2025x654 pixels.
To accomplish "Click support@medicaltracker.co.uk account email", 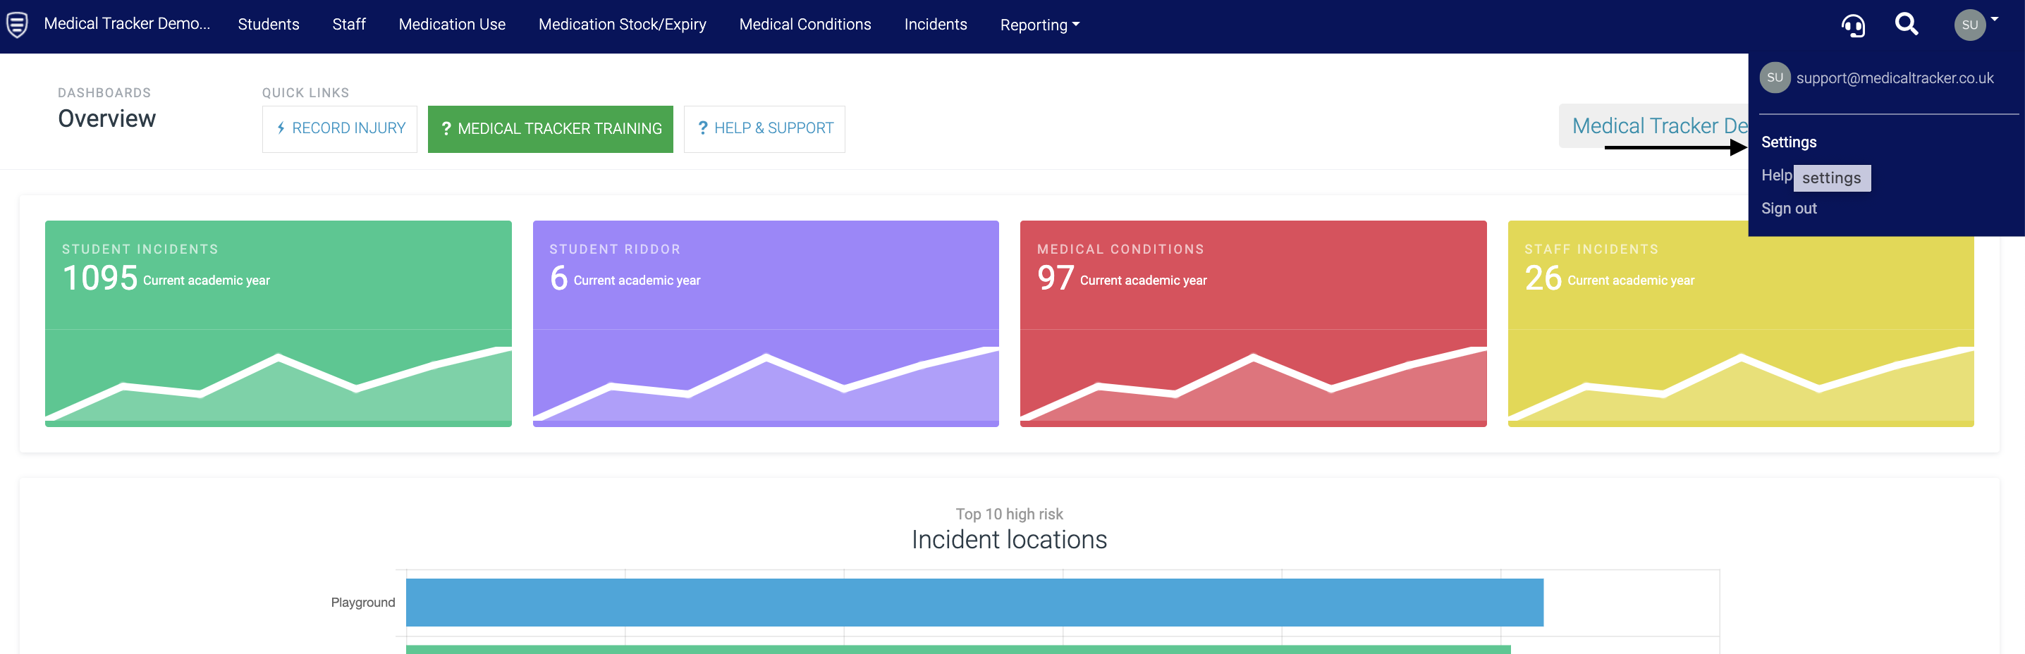I will tap(1895, 78).
